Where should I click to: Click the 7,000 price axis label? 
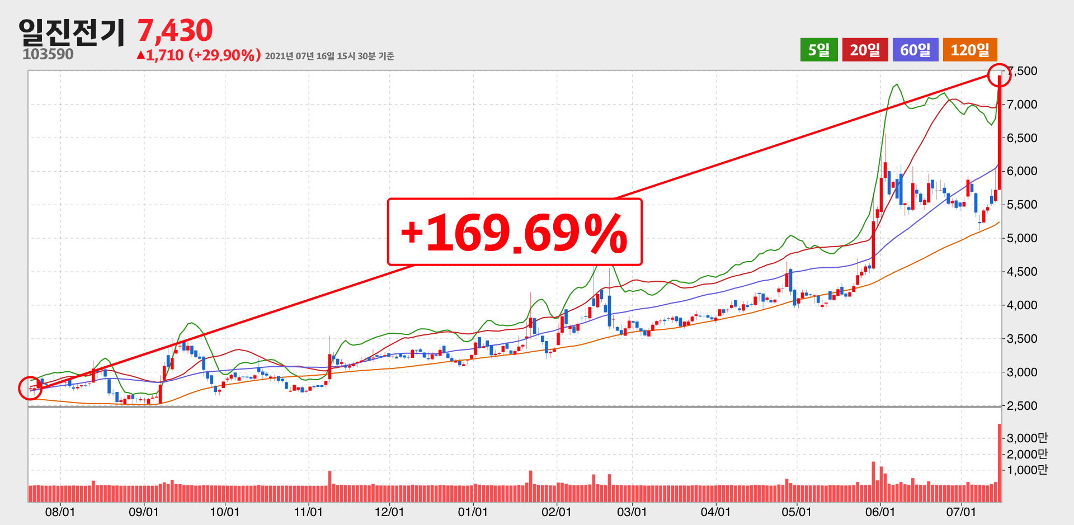point(1022,105)
